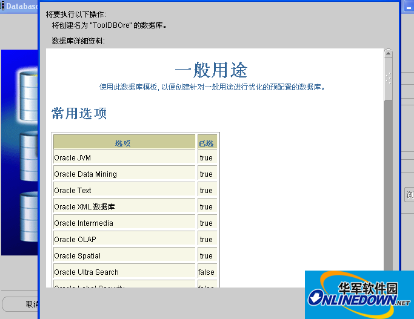Click the 'true' value for Oracle Data Mining
Screen dimensions: 414x319
(x=206, y=174)
